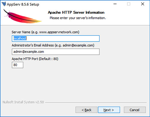Screen dimensions: 150x117
Task: Continue setup with the Next button
Action: tap(109, 110)
